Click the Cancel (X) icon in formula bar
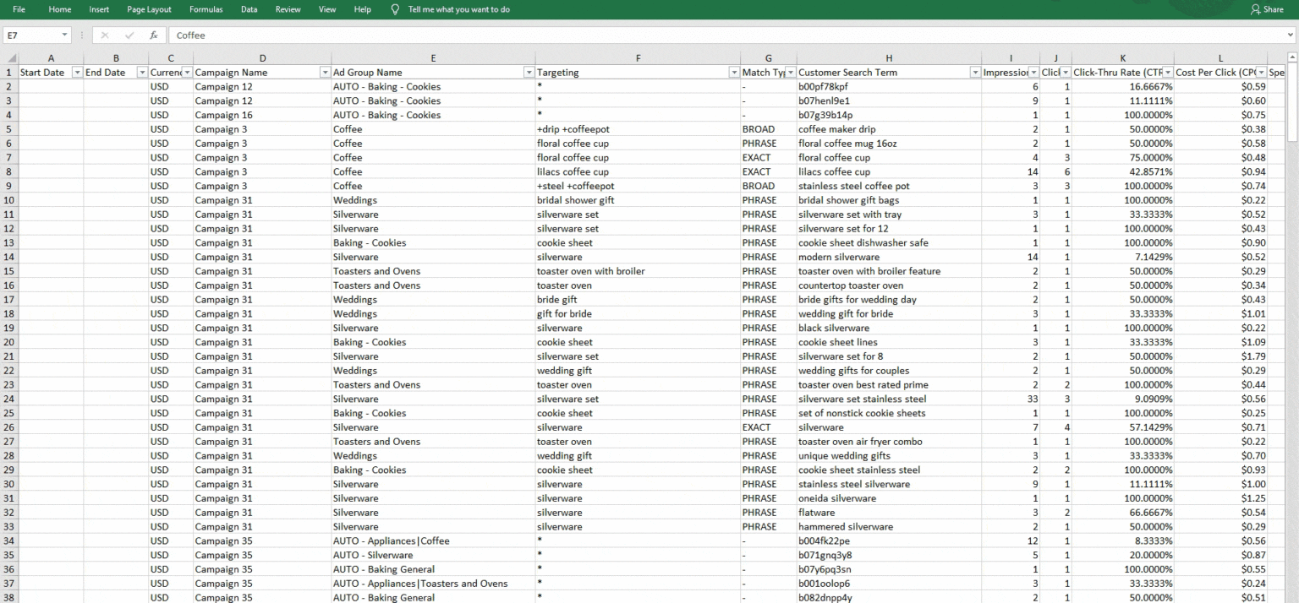 click(x=105, y=35)
